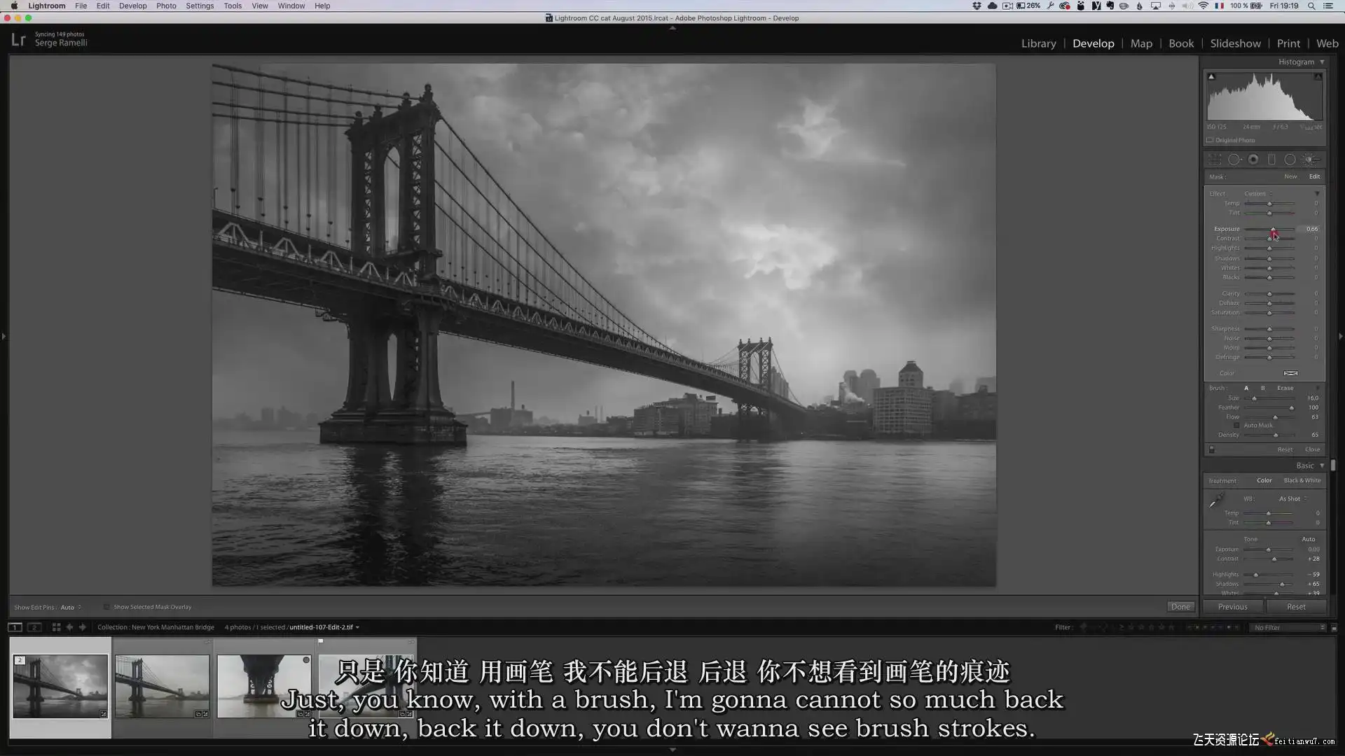Click the Lightroom Lr logo identity plate
The height and width of the screenshot is (756, 1345).
tap(18, 40)
